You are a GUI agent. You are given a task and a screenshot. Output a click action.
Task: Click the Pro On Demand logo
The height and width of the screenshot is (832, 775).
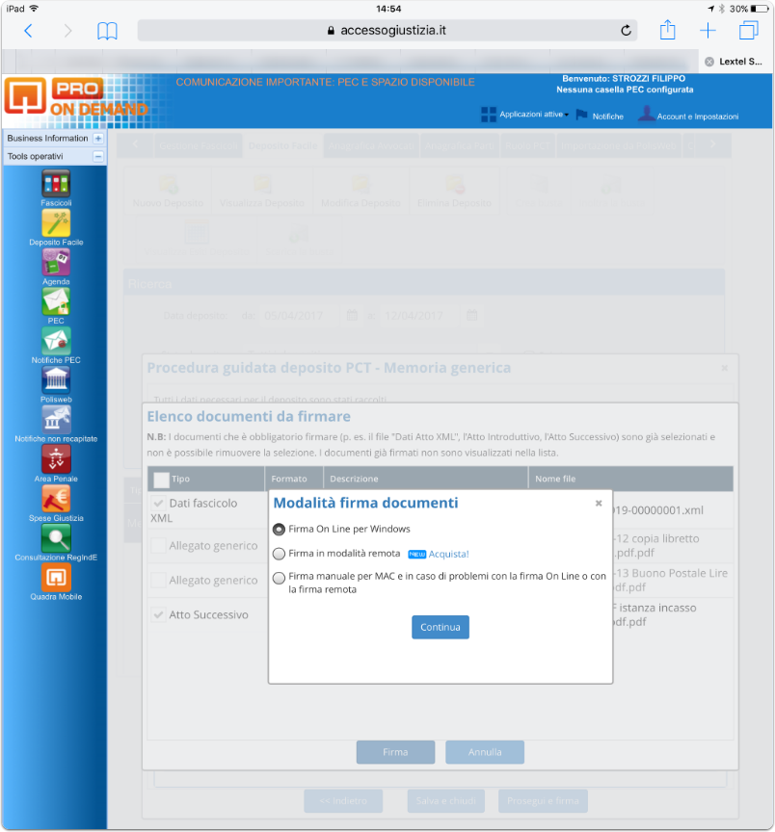(x=76, y=97)
